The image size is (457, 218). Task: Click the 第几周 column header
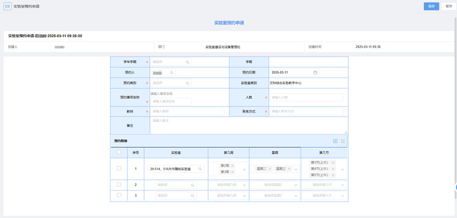tap(229, 152)
